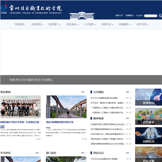Open the 部门动态 section preview image
Viewport: 162px width, 162px height.
(x=66, y=159)
